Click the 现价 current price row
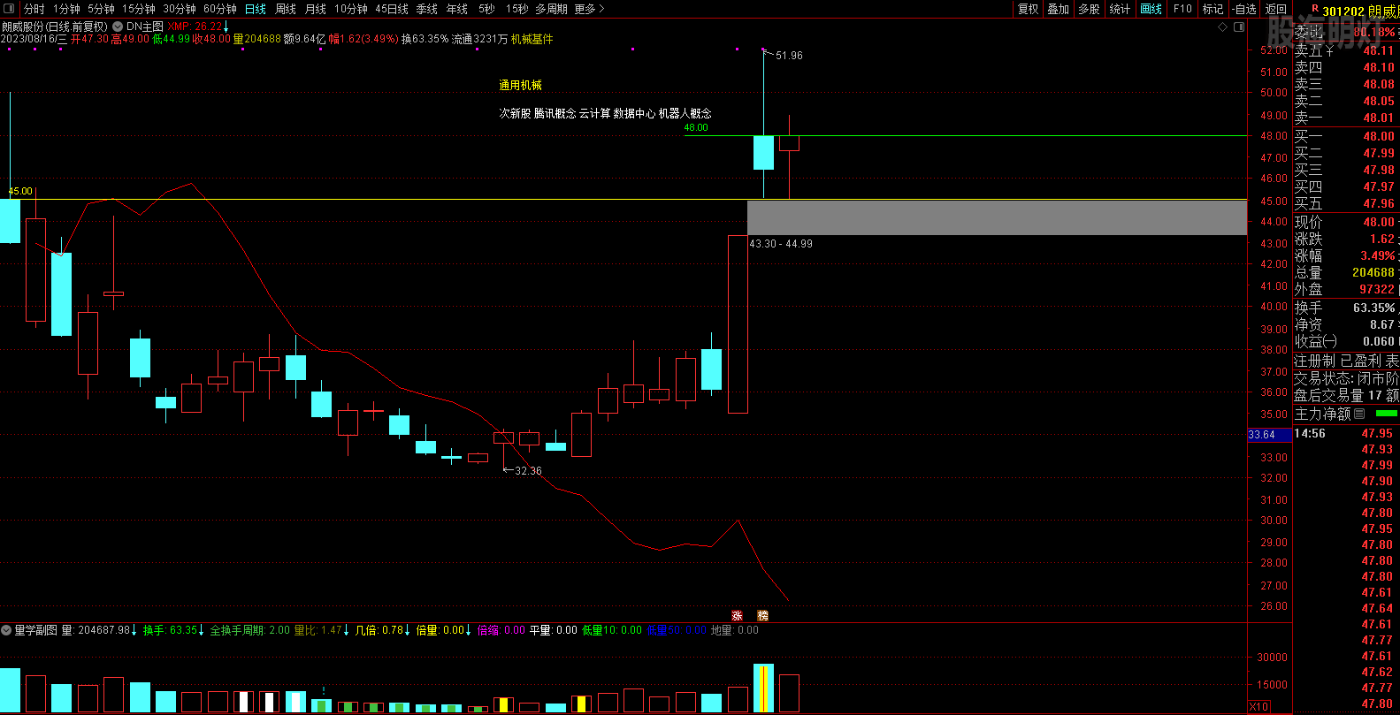Image resolution: width=1400 pixels, height=715 pixels. 1346,222
